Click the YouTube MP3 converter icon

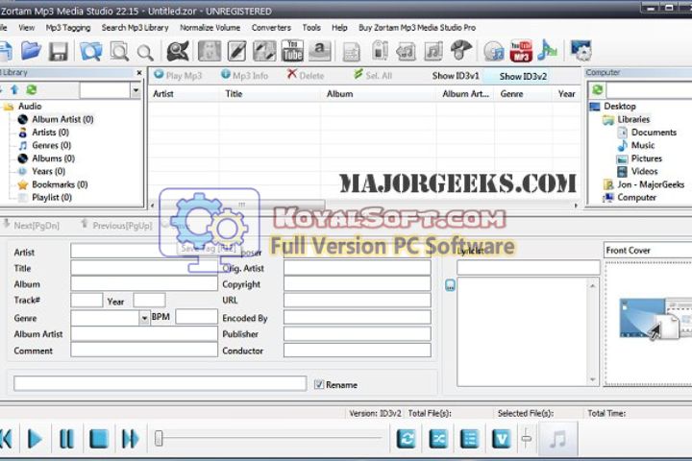click(521, 51)
